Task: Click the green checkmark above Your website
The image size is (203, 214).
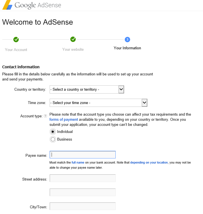Action: coord(73,39)
